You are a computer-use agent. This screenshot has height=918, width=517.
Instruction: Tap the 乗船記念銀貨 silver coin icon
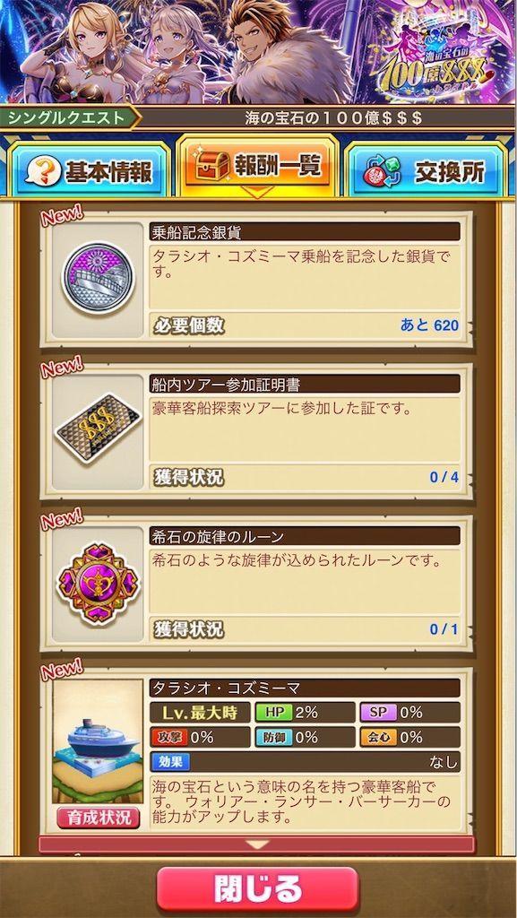coord(99,279)
